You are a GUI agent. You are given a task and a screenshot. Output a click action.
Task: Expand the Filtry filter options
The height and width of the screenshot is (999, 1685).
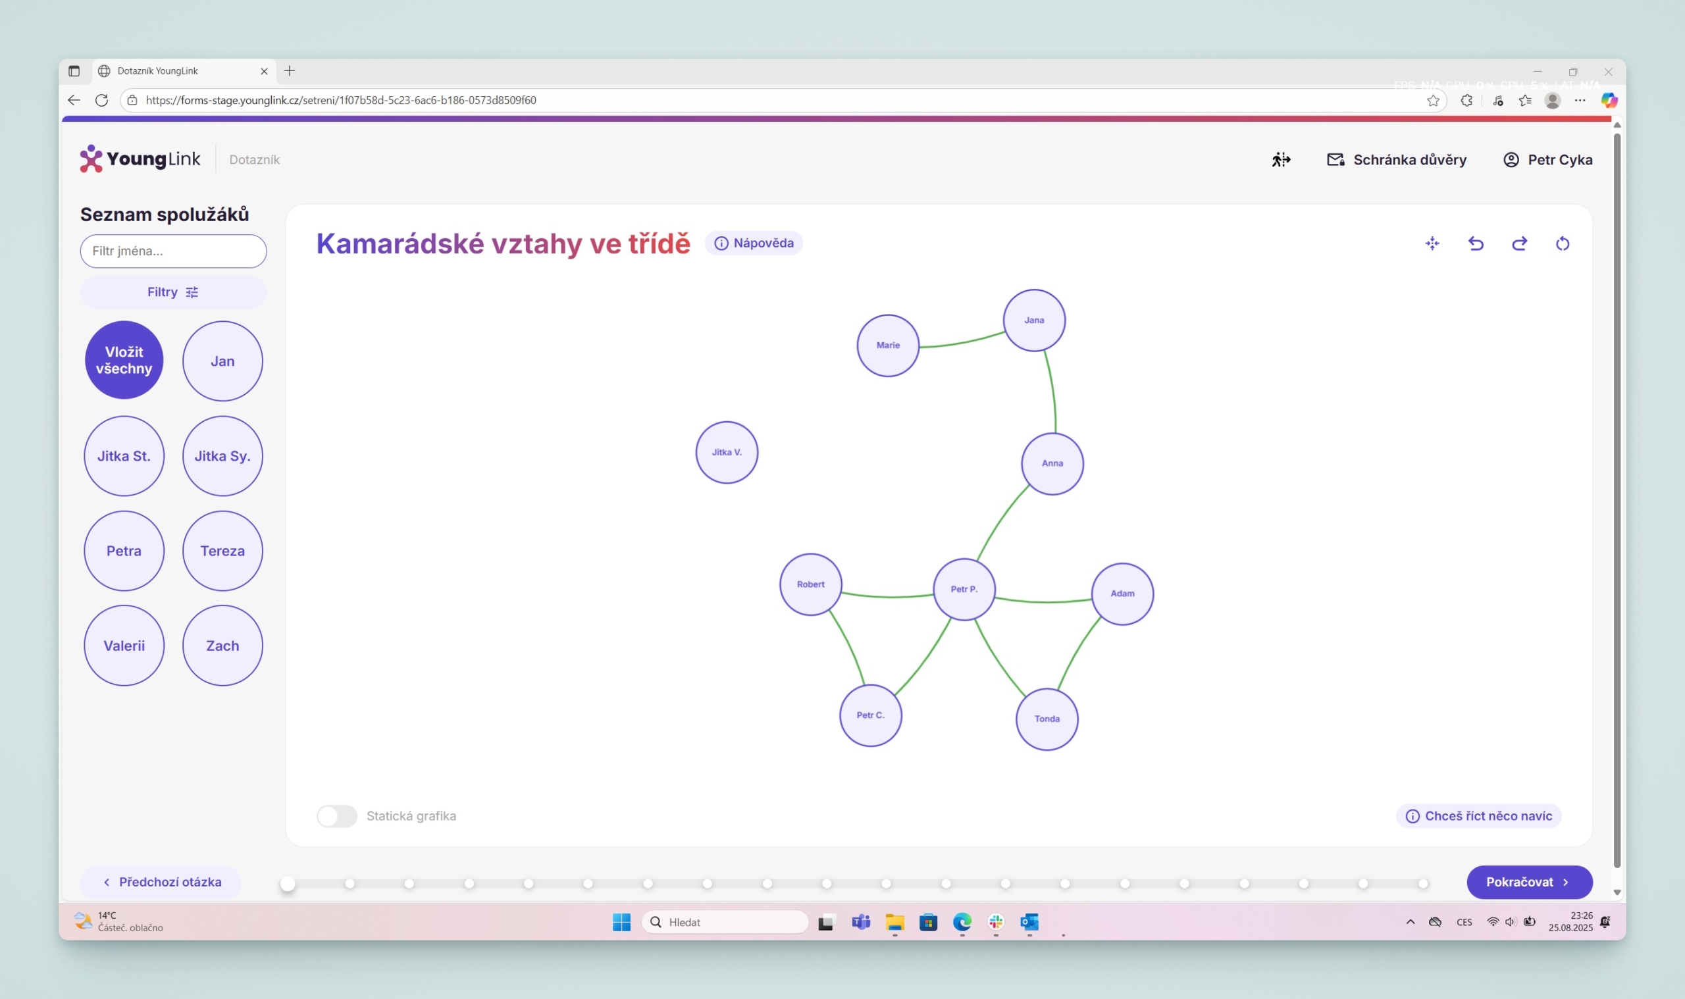click(173, 292)
